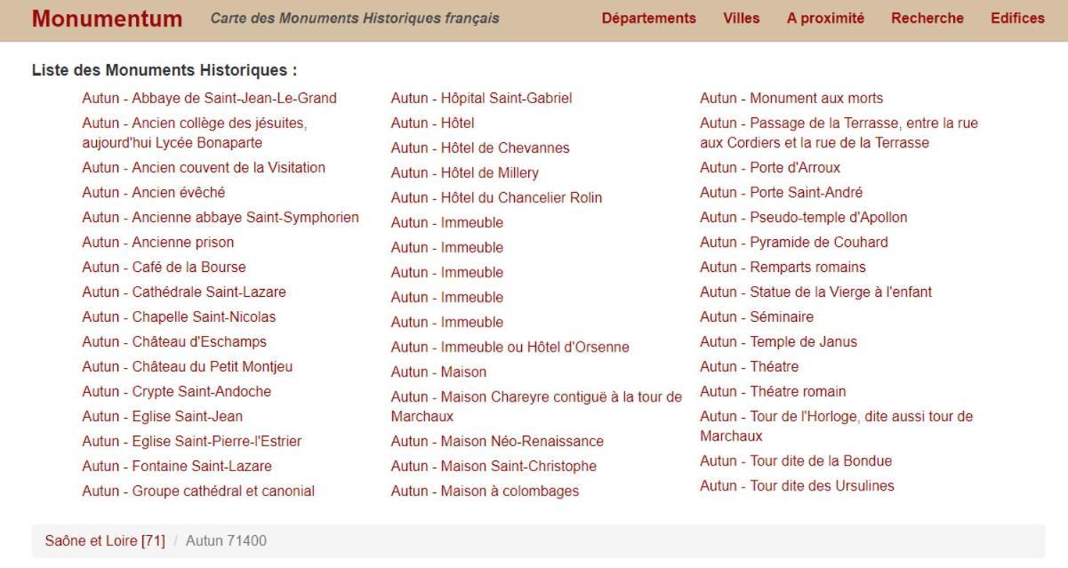This screenshot has height=568, width=1068.
Task: Go to the Villes navigation item
Action: point(742,18)
